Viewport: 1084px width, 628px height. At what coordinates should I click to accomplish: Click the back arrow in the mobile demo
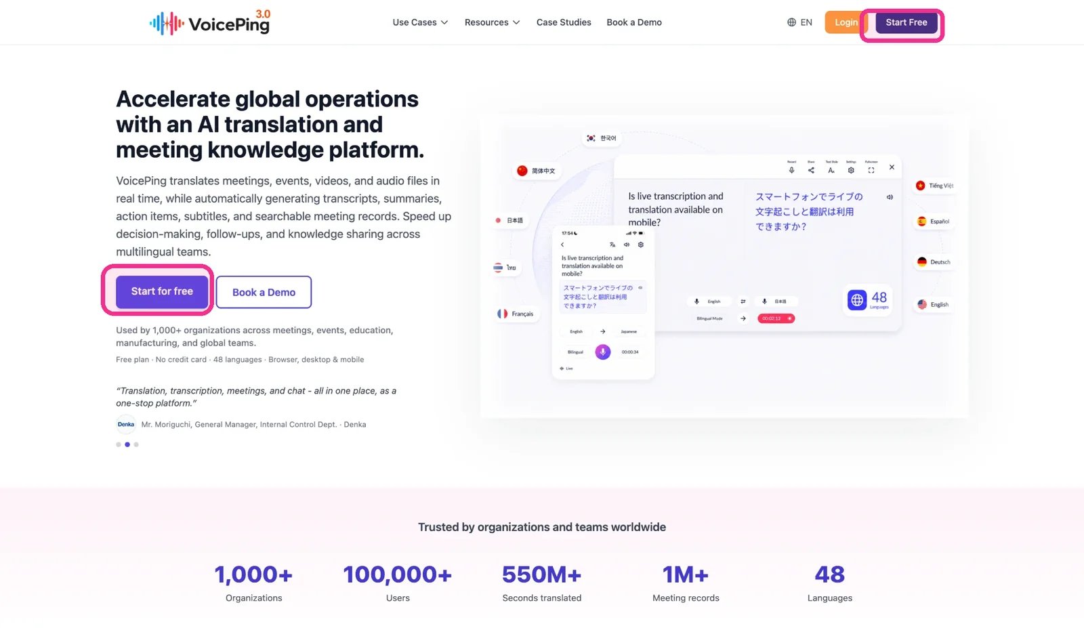562,245
